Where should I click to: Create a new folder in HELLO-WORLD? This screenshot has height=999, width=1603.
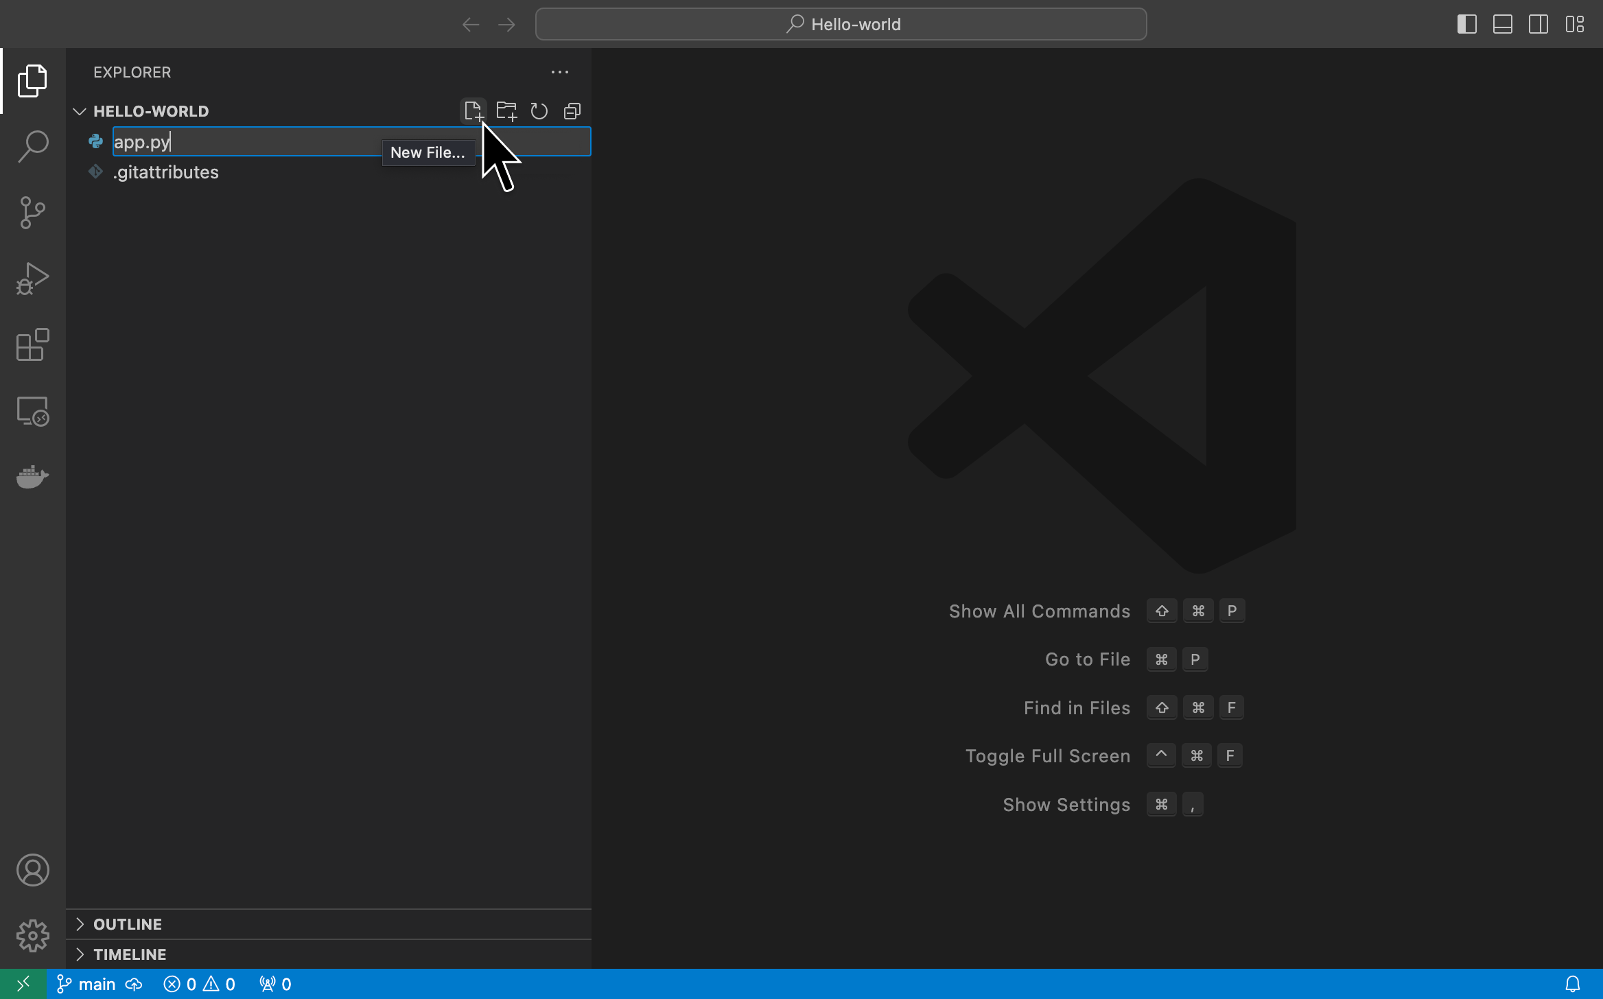506,110
